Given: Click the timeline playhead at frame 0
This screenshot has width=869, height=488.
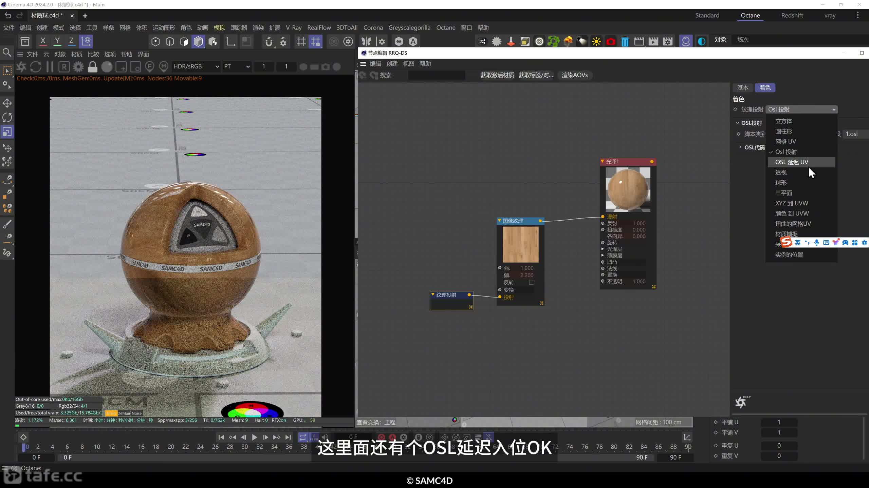Looking at the screenshot, I should pyautogui.click(x=23, y=447).
